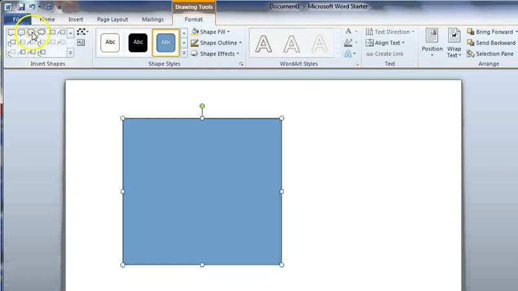Switch to the Mailings tab
518x291 pixels.
[x=153, y=19]
